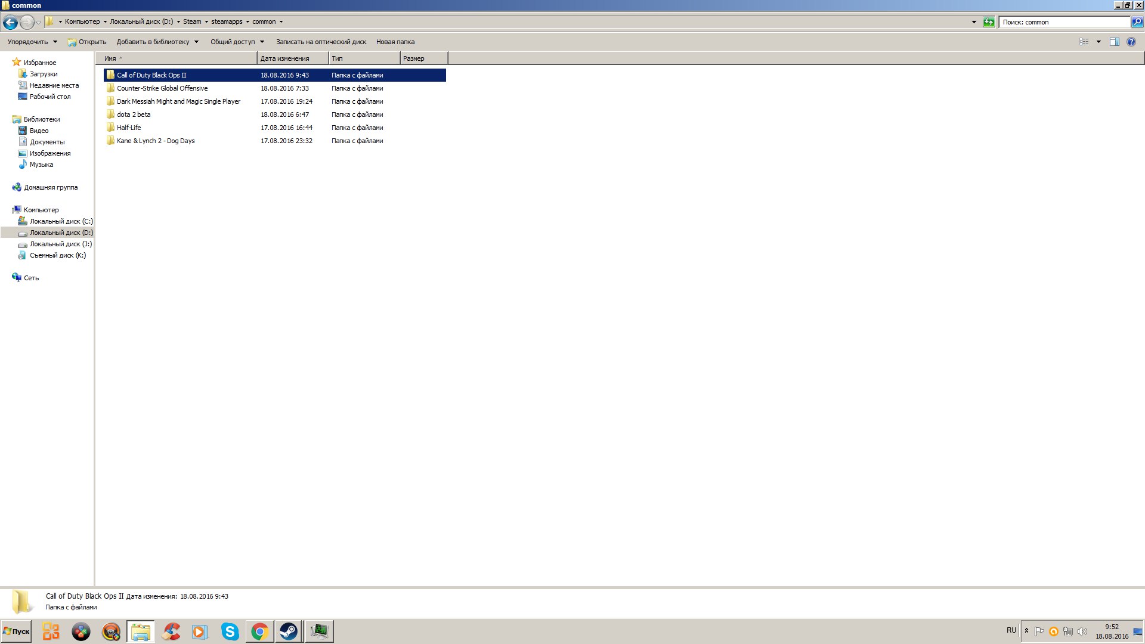
Task: Select the Call of Duty Black Ops II folder name
Action: [151, 75]
